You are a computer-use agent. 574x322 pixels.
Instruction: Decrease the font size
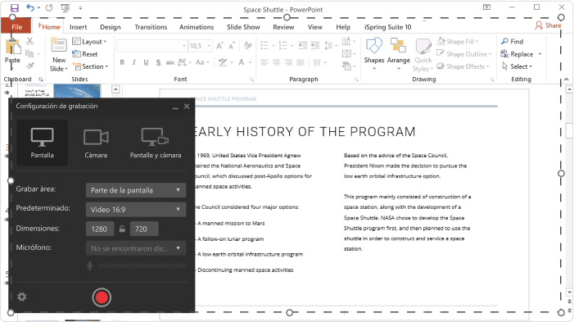pyautogui.click(x=232, y=46)
